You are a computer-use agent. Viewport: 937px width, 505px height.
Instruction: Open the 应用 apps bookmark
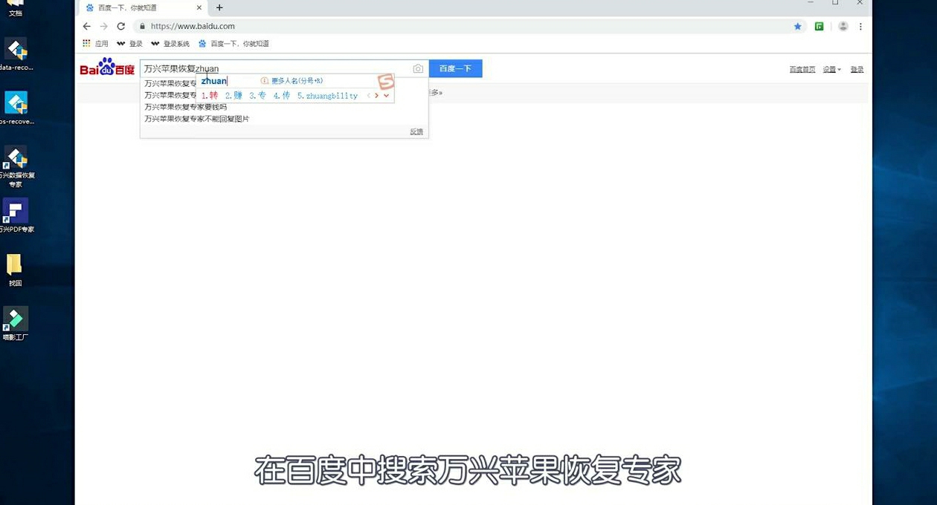pos(95,44)
